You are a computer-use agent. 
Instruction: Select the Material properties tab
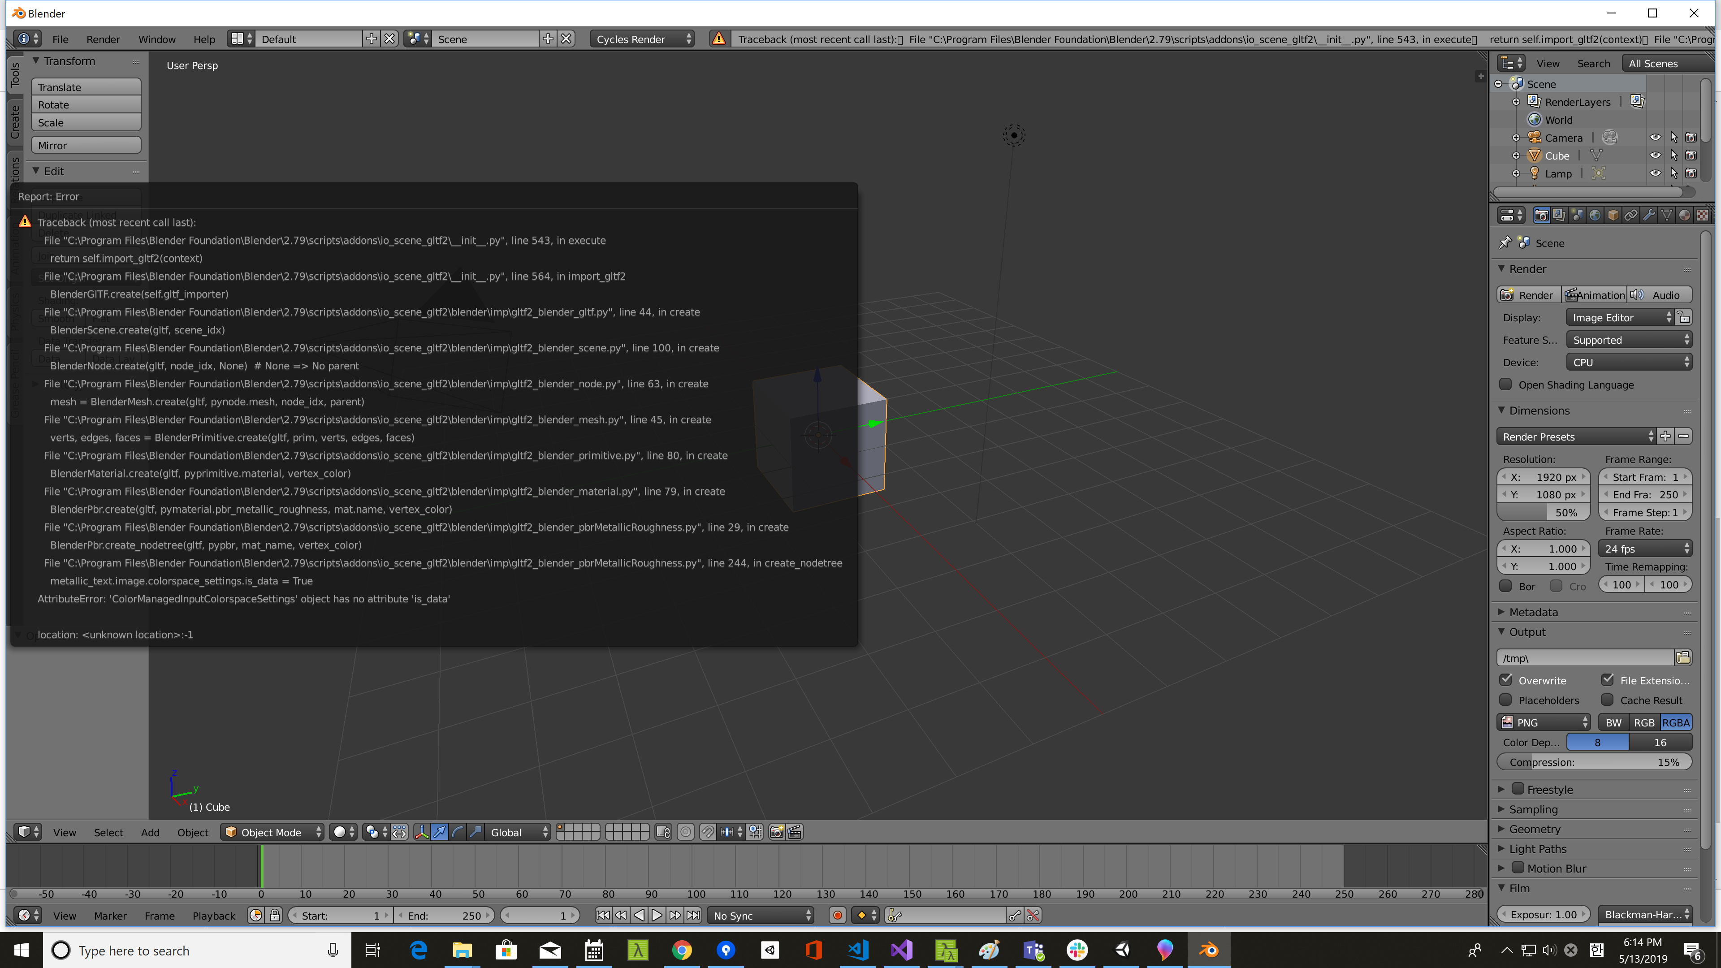click(x=1685, y=215)
